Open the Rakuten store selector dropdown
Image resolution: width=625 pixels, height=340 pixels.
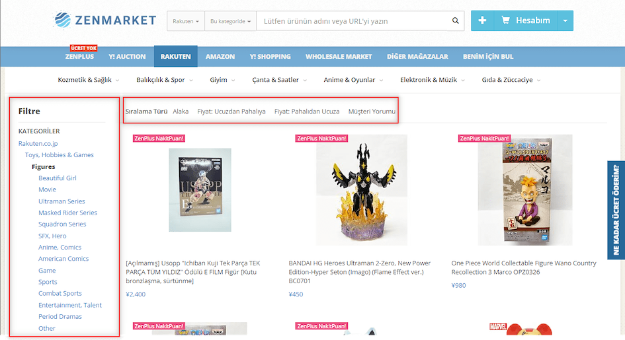point(186,21)
